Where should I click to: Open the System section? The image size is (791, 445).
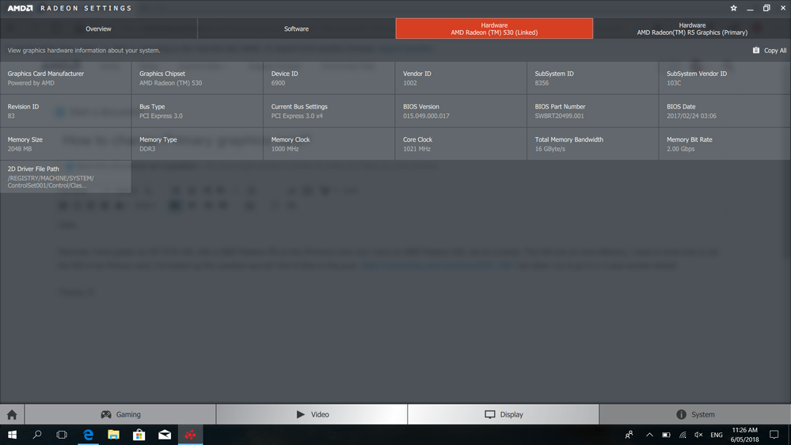pyautogui.click(x=695, y=414)
